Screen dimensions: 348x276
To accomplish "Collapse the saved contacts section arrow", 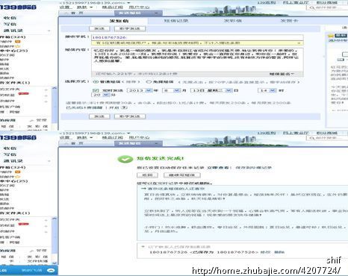I will coord(143,247).
